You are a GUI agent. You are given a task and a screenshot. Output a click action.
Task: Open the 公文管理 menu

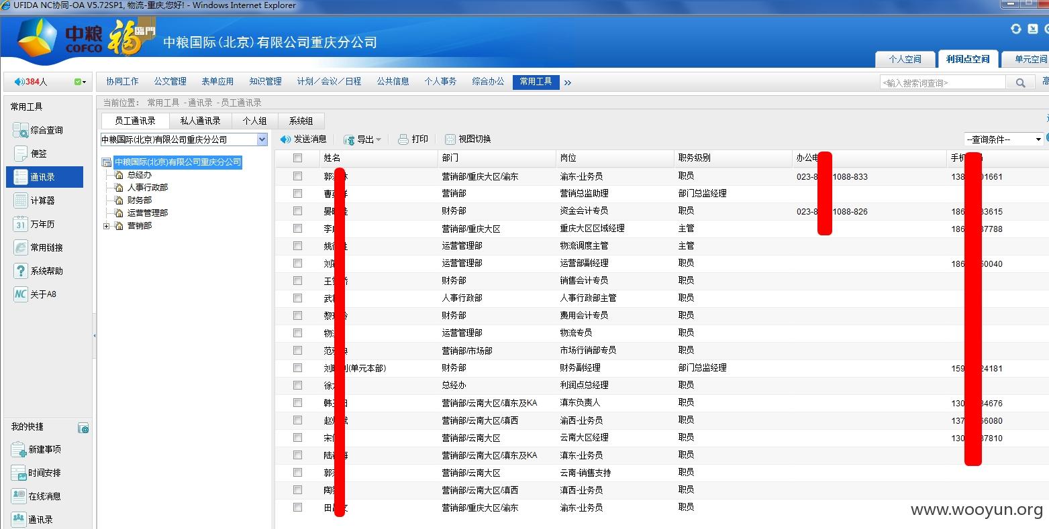pos(170,82)
